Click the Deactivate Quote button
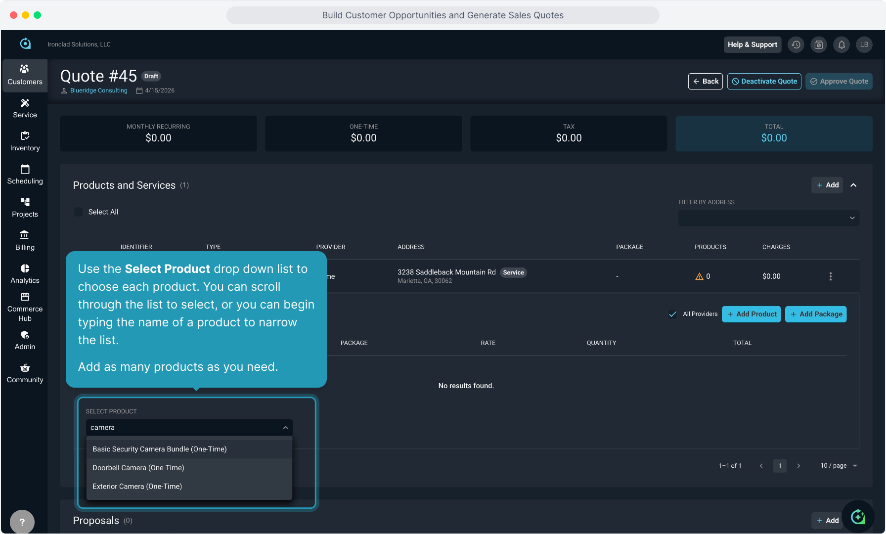 tap(764, 82)
